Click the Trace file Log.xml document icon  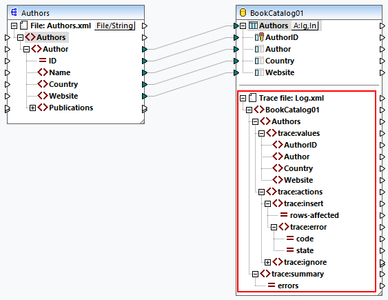[252, 98]
